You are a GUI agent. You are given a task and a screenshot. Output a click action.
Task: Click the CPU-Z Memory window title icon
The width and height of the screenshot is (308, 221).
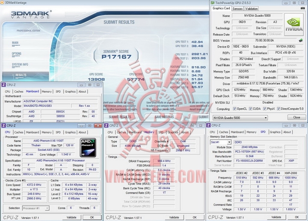[x=106, y=125]
